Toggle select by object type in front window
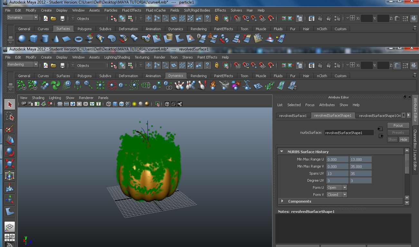Image resolution: width=419 pixels, height=247 pixels. (122, 65)
